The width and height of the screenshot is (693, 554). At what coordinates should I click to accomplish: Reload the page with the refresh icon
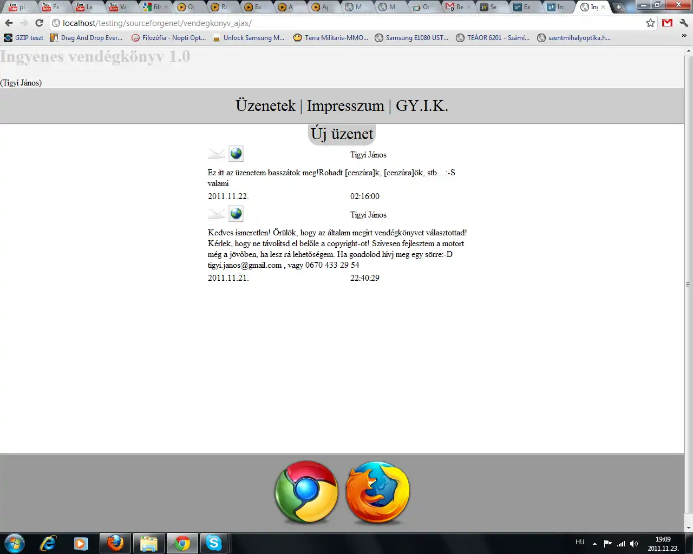(x=39, y=23)
